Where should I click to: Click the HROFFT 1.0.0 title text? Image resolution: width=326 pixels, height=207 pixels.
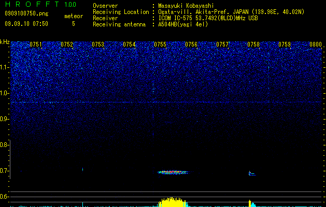click(x=41, y=4)
